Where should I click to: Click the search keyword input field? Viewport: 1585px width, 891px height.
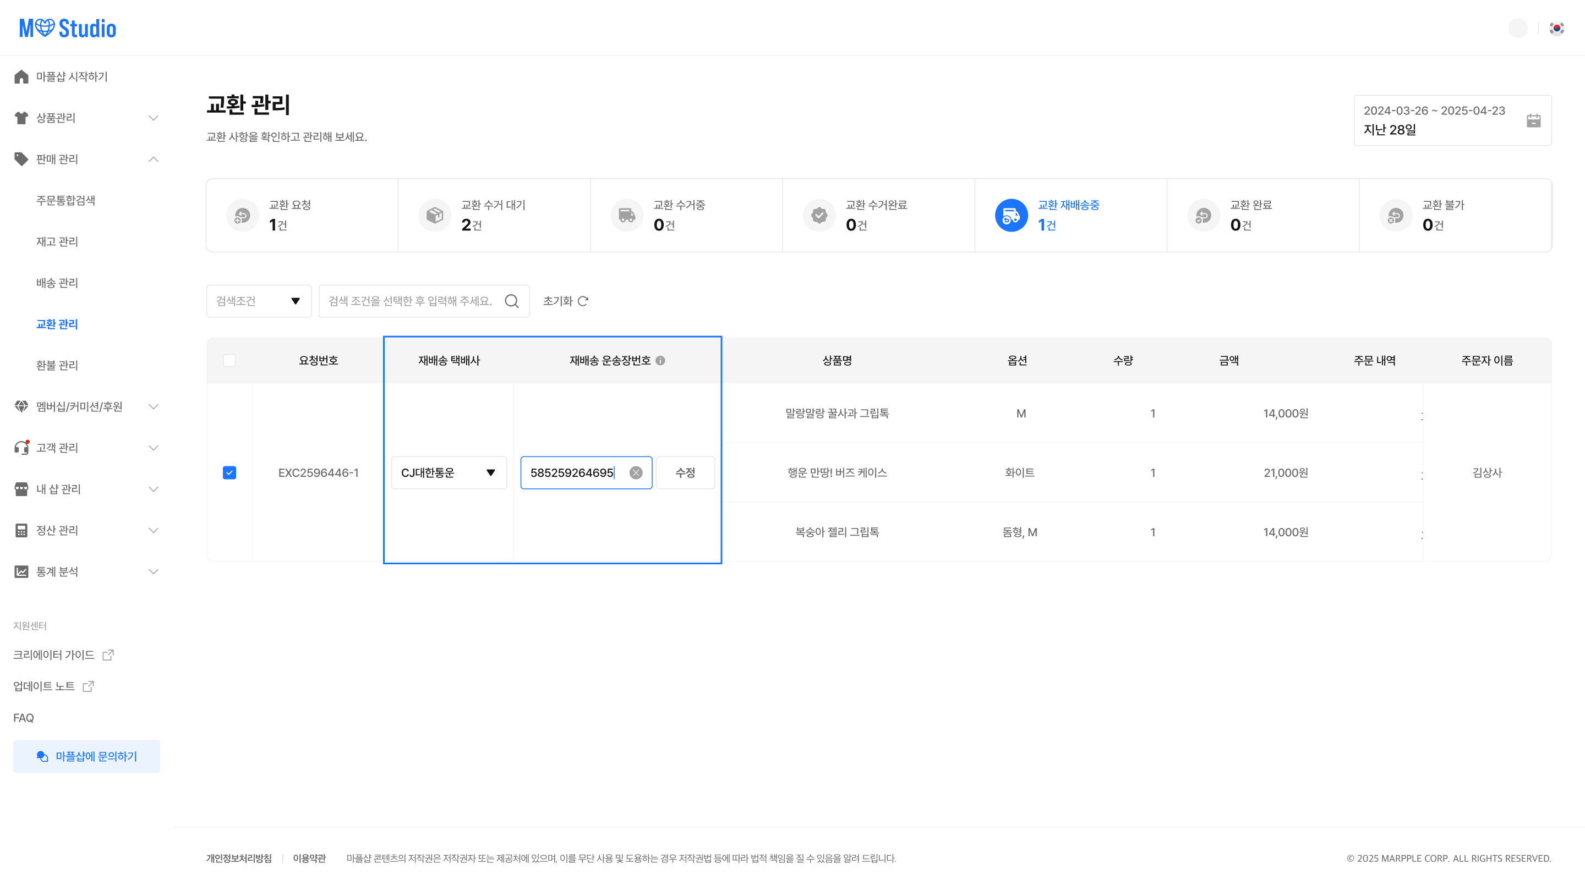pos(410,301)
